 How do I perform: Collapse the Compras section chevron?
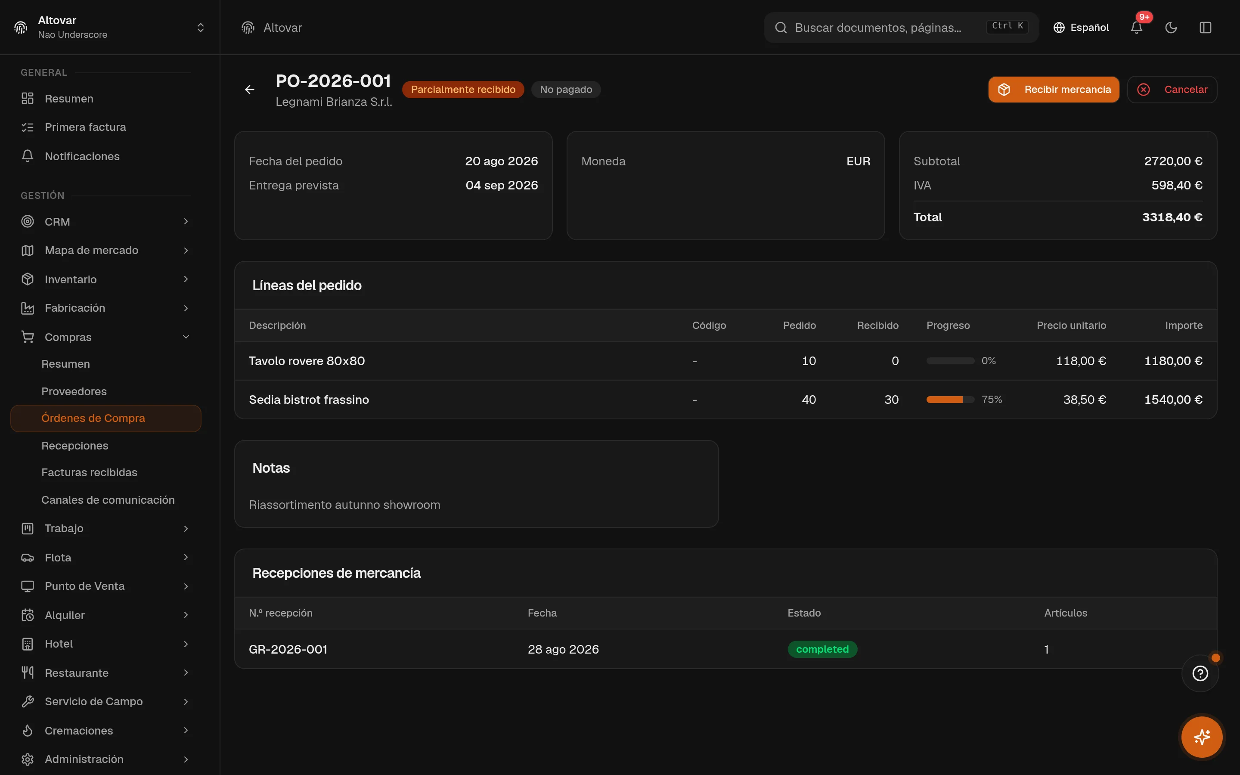click(x=186, y=337)
